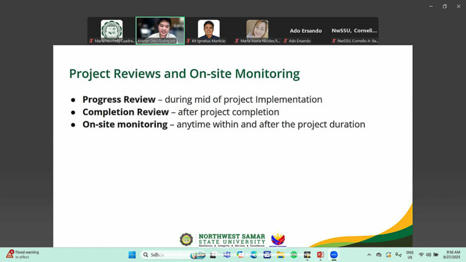Click the Northwest Samar State University logo text

[232, 240]
